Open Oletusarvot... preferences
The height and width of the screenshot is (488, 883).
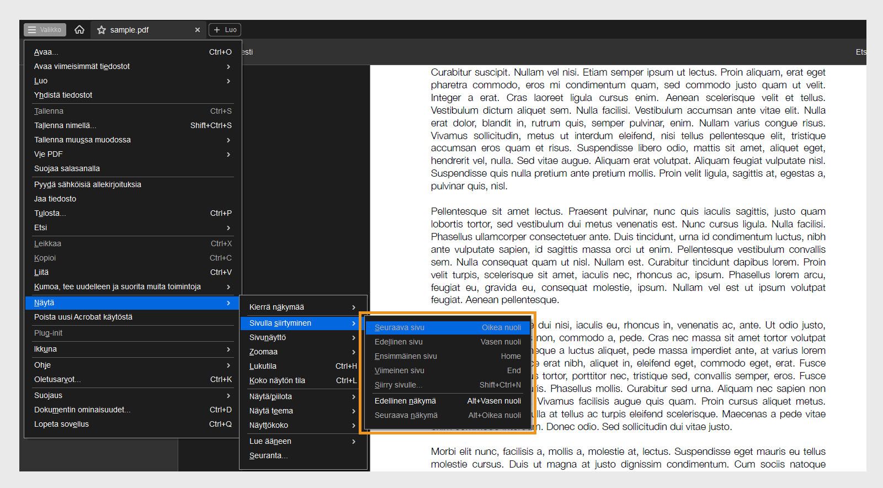point(132,379)
